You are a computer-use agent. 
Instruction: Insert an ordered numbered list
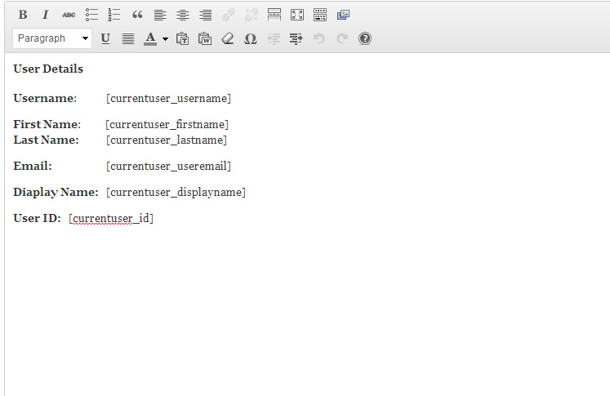[114, 15]
